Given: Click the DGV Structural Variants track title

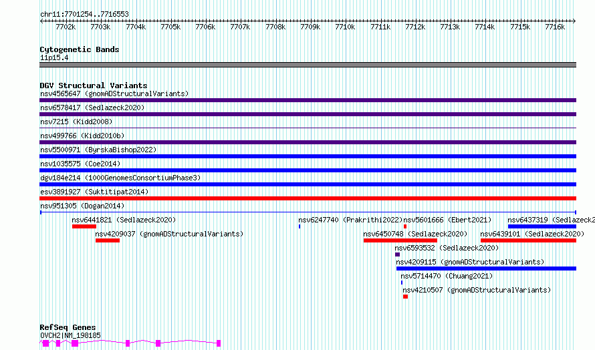Looking at the screenshot, I should 94,85.
